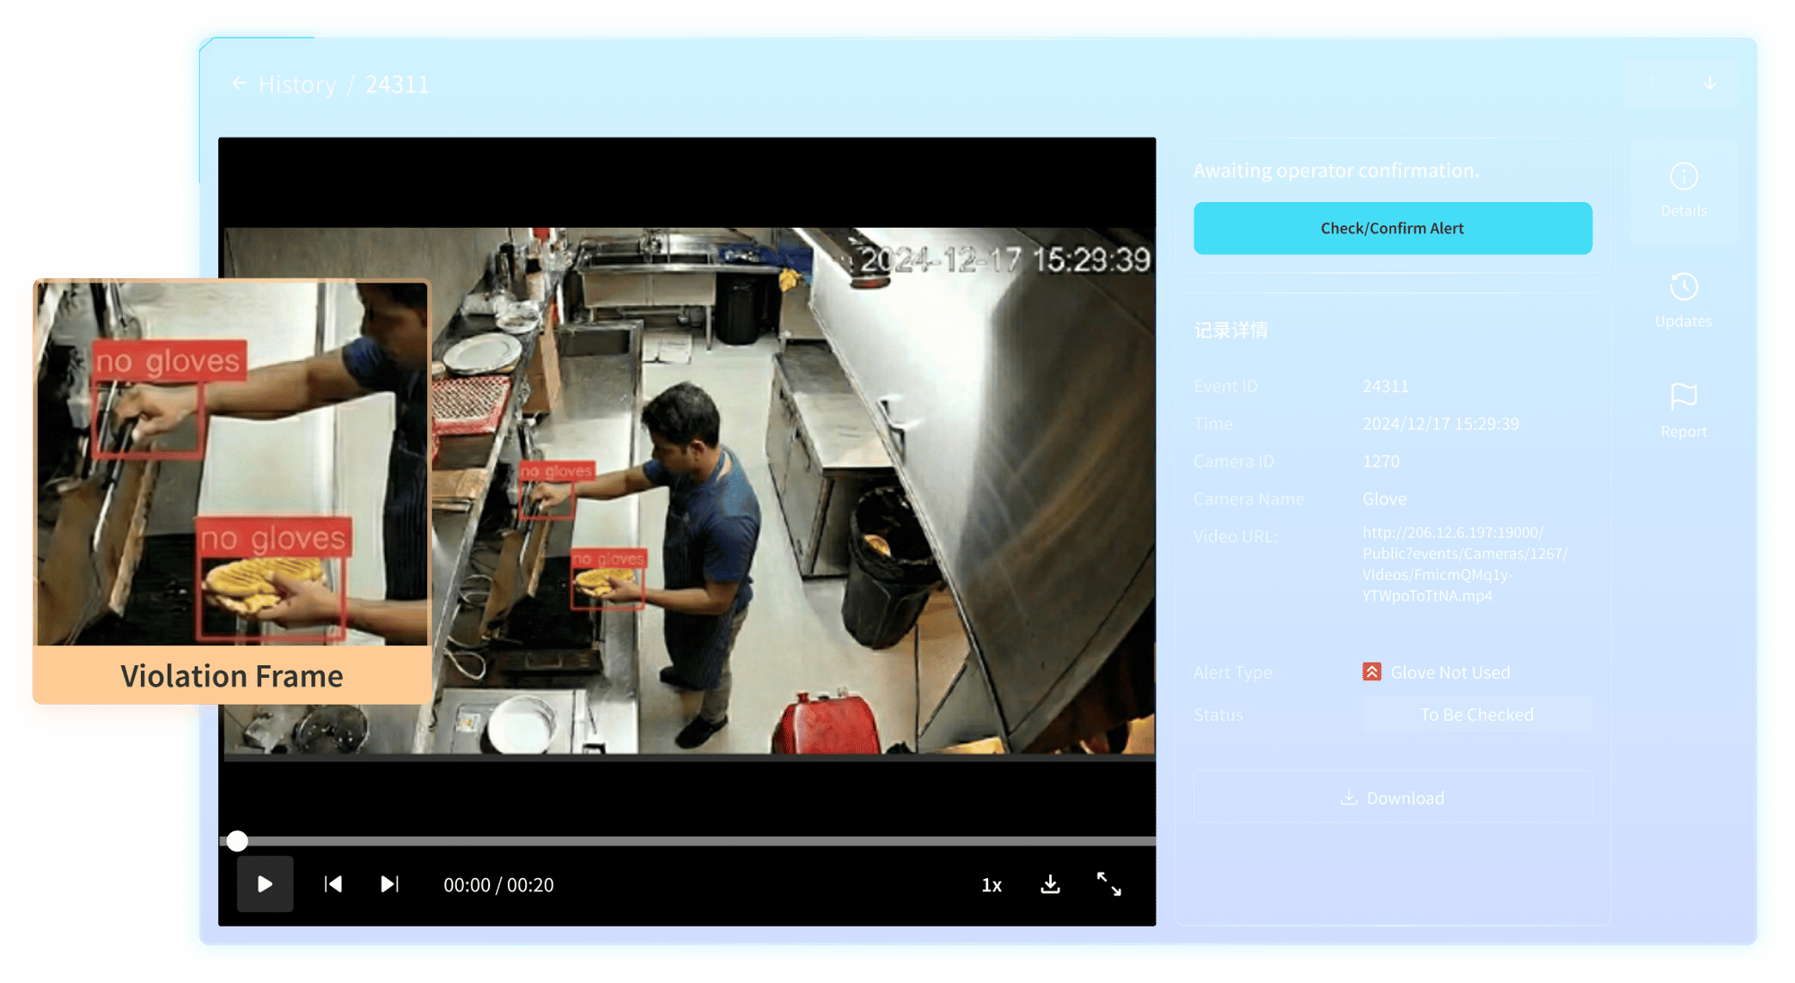Click Check/Confirm Alert button
This screenshot has height=983, width=1795.
pos(1392,228)
